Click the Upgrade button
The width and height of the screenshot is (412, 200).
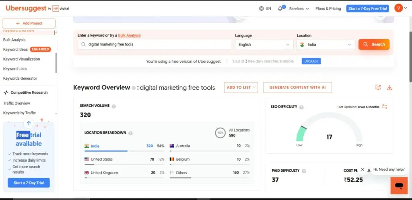tap(311, 61)
